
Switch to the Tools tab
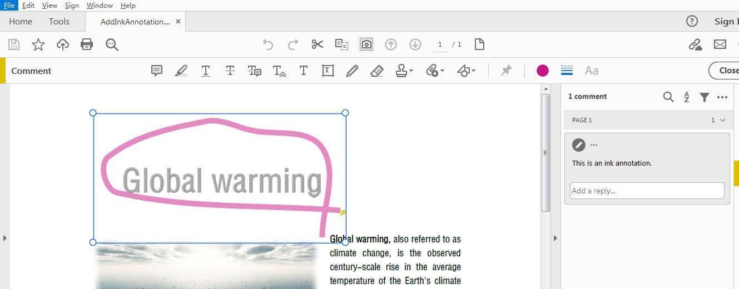point(59,22)
